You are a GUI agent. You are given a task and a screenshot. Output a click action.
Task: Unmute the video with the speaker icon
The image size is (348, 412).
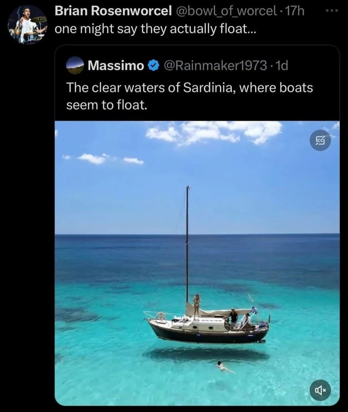pyautogui.click(x=320, y=391)
